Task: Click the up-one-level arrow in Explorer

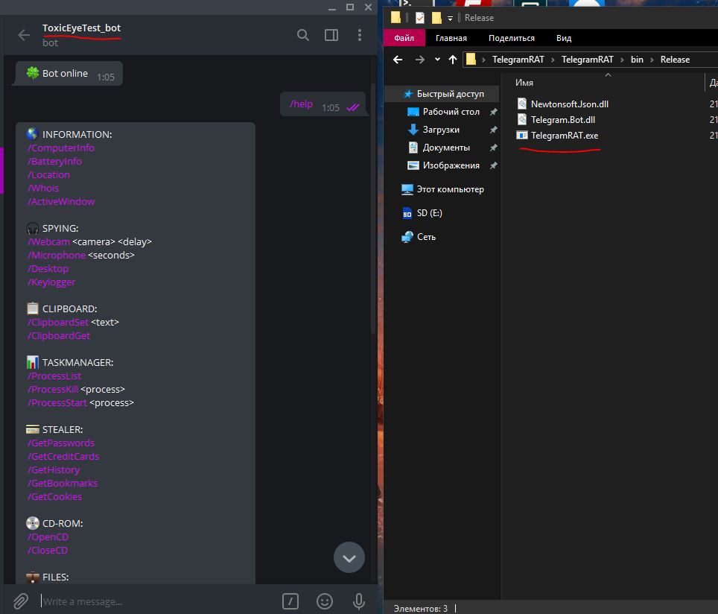Action: pos(453,60)
